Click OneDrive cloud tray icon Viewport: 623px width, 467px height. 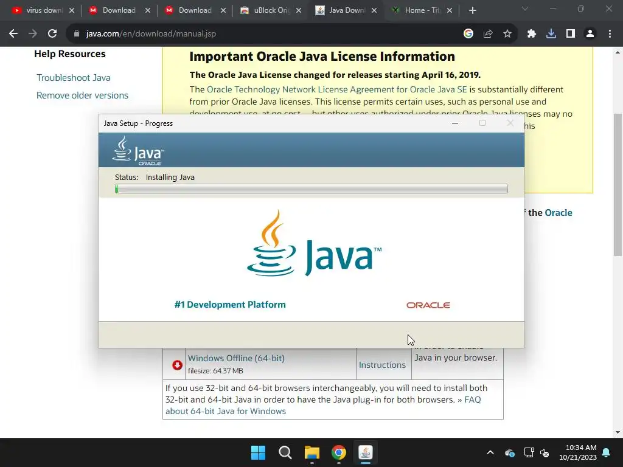pos(510,452)
